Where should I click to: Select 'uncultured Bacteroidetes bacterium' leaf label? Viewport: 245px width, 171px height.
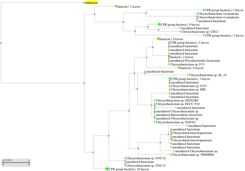coord(179,115)
